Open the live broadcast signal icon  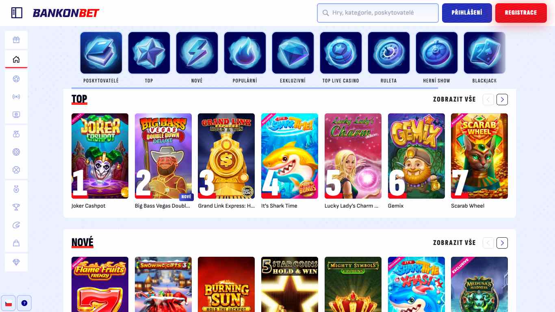[16, 97]
